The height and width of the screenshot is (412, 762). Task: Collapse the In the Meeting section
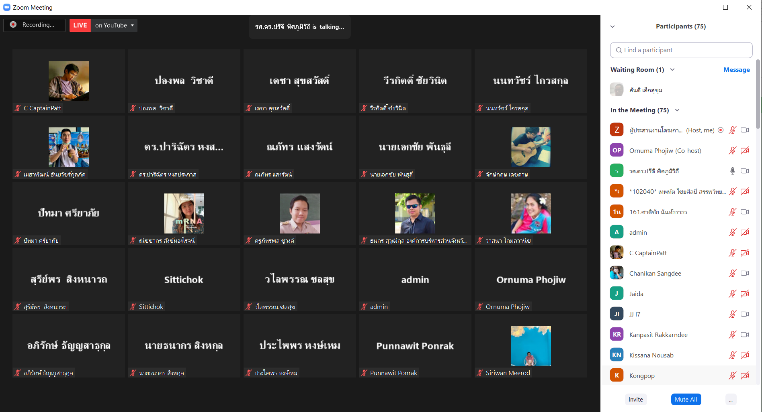[x=677, y=110]
